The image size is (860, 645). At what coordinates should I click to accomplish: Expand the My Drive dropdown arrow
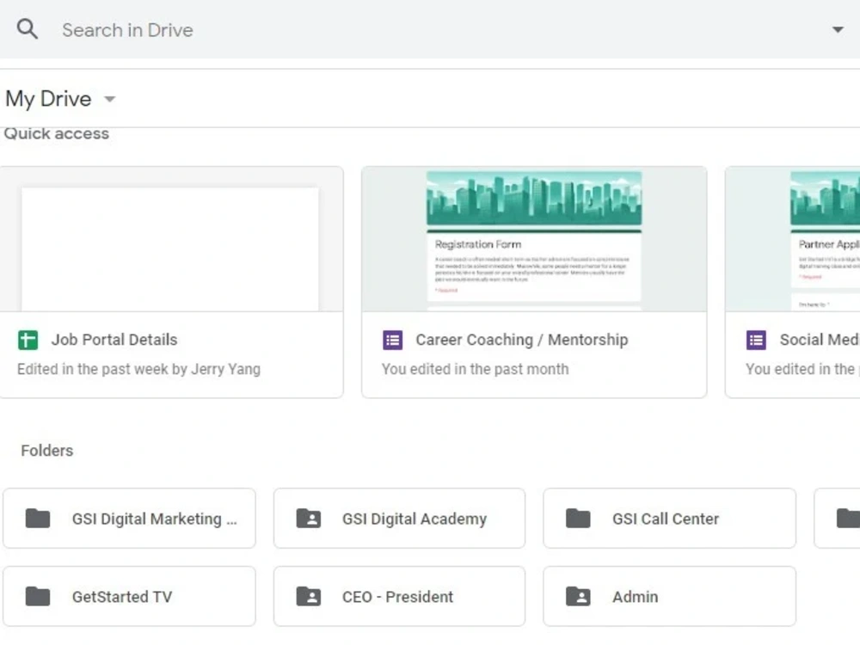pos(110,99)
